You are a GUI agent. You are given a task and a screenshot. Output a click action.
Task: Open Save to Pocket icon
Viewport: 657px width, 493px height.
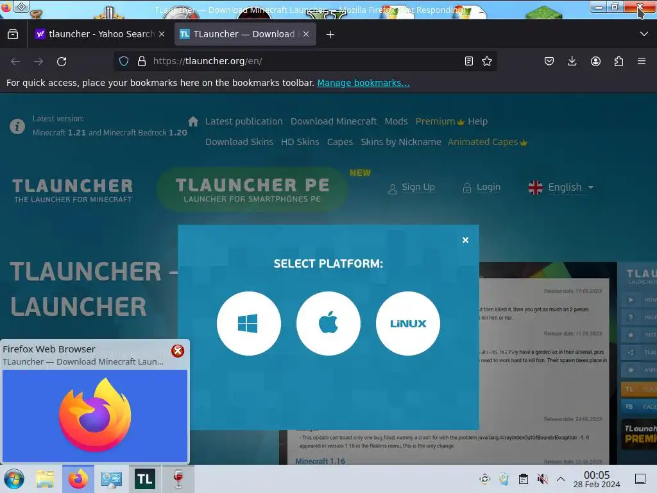coord(549,61)
